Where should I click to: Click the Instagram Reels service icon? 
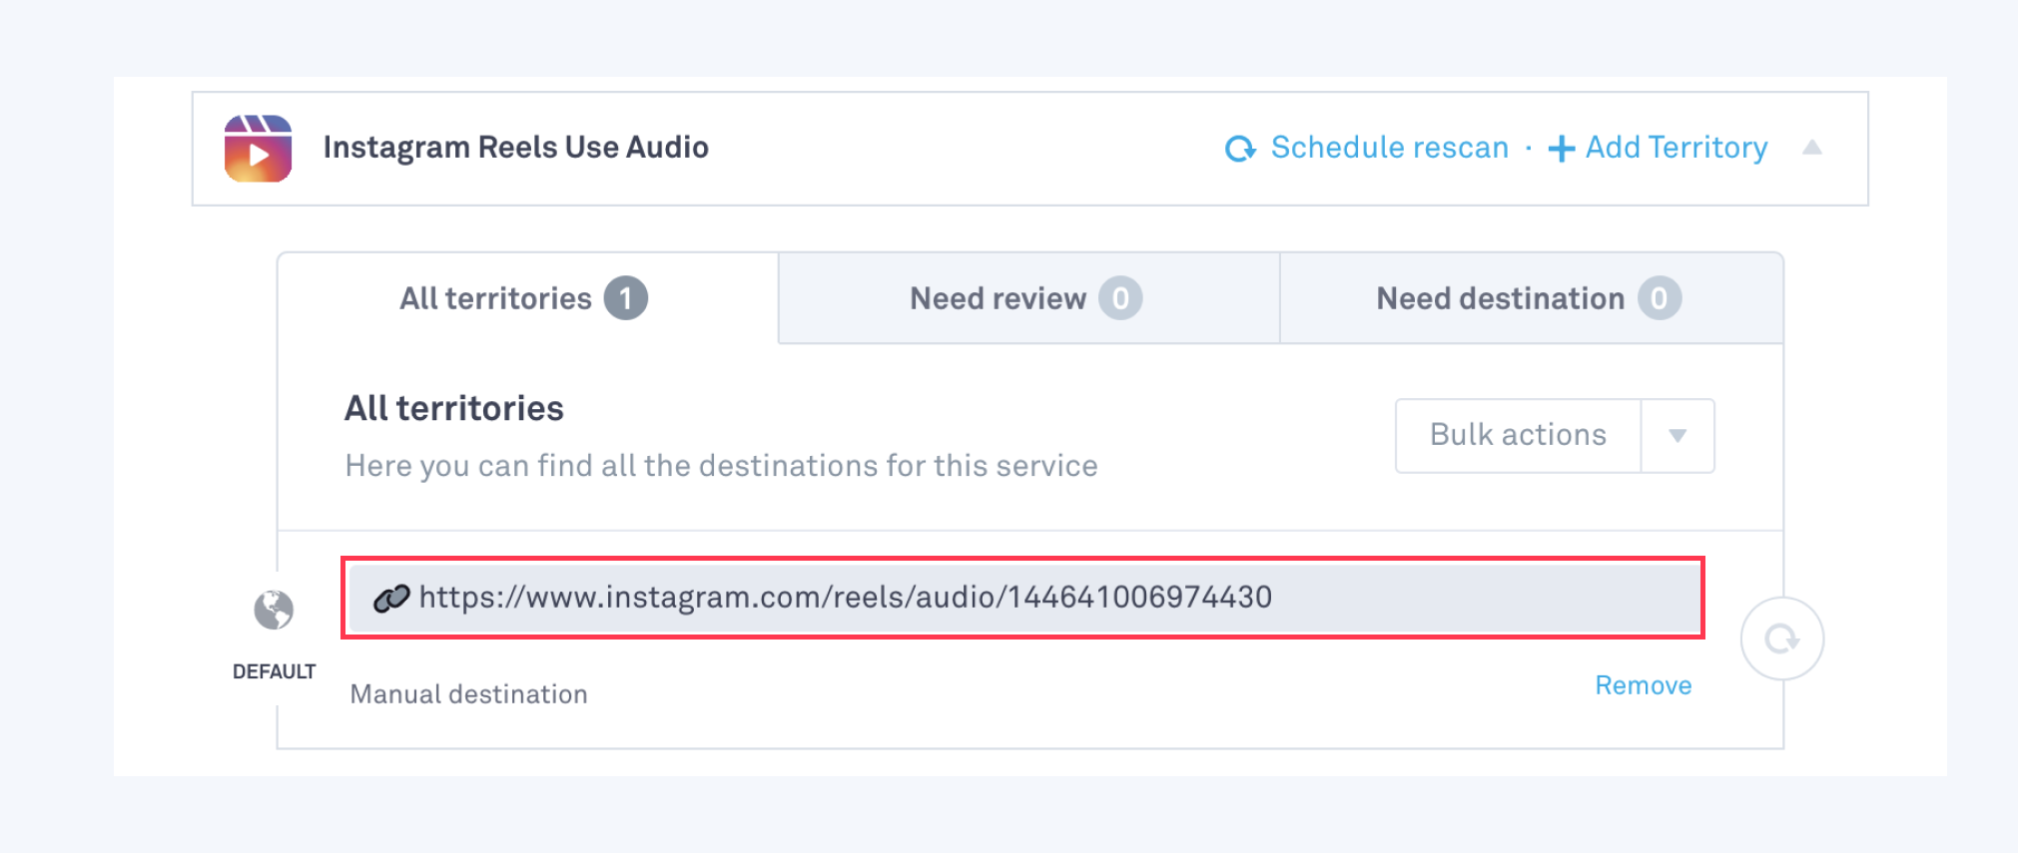[258, 149]
